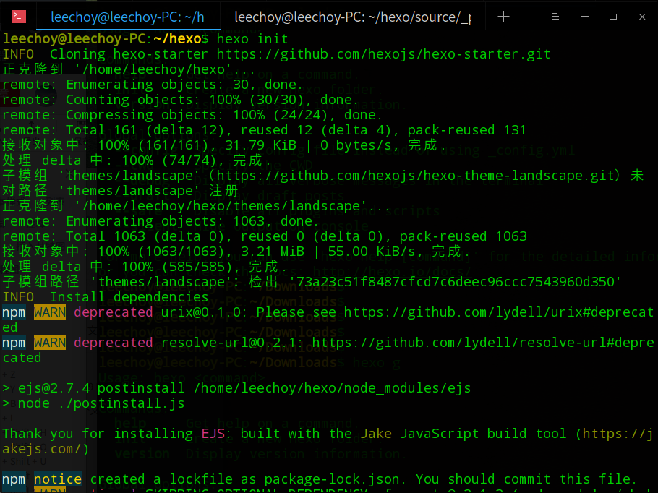Click the commit hash '73a23c51f8487cfcd7c6deec96ccc7543960d350'
The width and height of the screenshot is (658, 493).
[456, 281]
